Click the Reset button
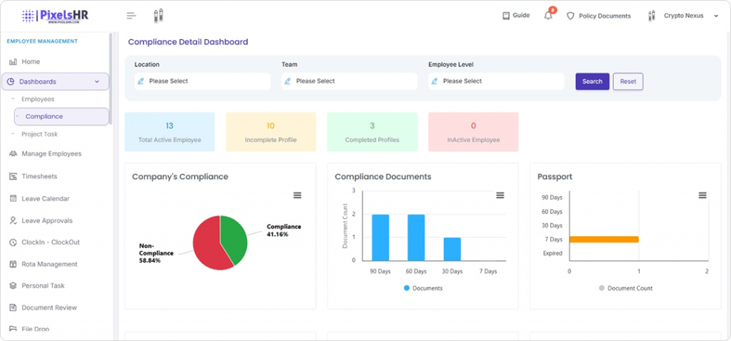 (628, 81)
